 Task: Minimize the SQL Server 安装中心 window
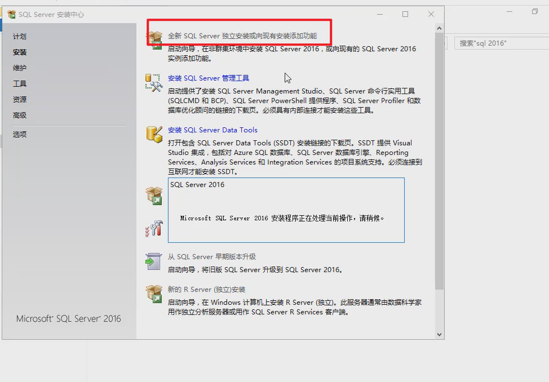point(380,14)
